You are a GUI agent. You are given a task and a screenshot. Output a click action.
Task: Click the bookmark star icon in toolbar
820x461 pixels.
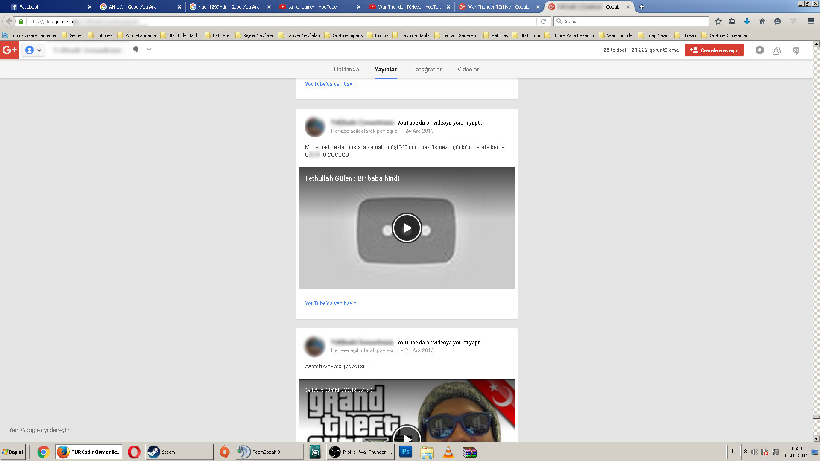click(718, 21)
